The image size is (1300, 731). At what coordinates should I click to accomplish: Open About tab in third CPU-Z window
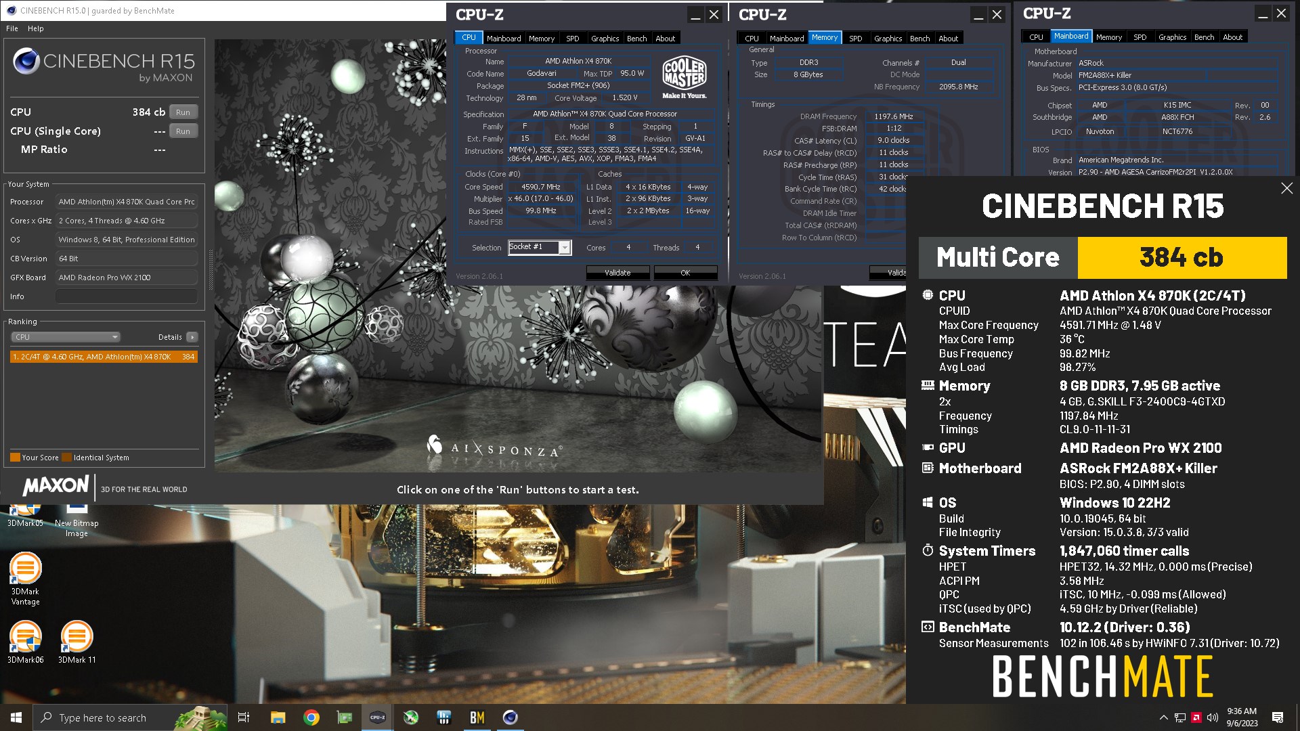click(1232, 37)
